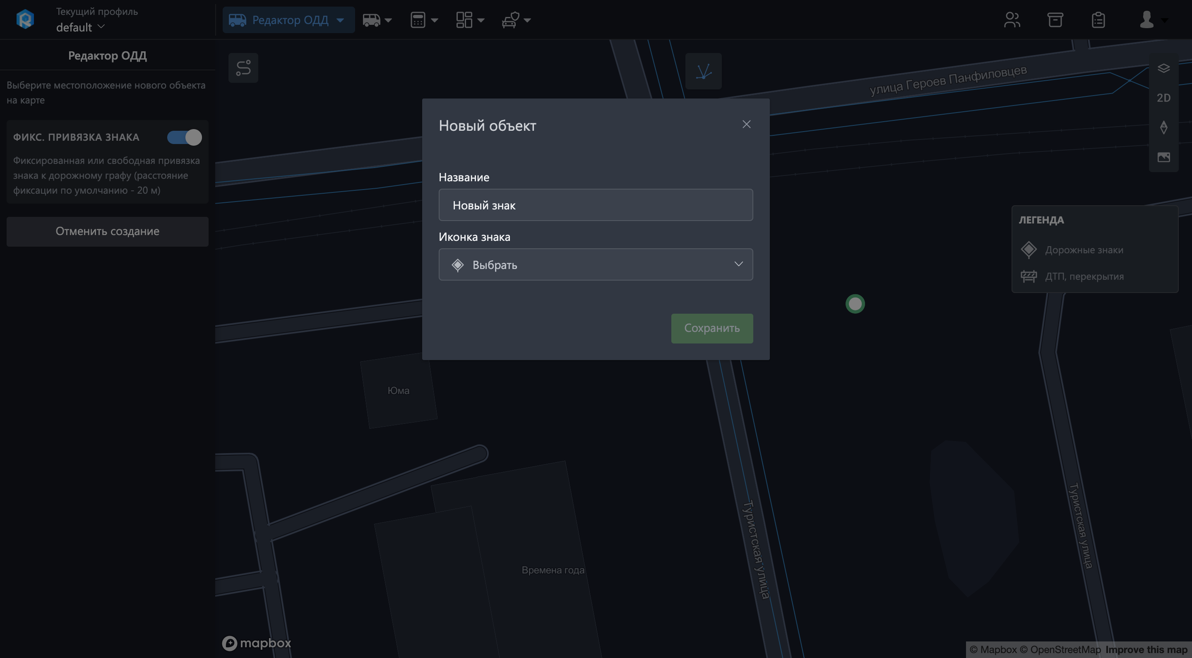This screenshot has height=658, width=1192.
Task: Open the archive box icon
Action: (1055, 20)
